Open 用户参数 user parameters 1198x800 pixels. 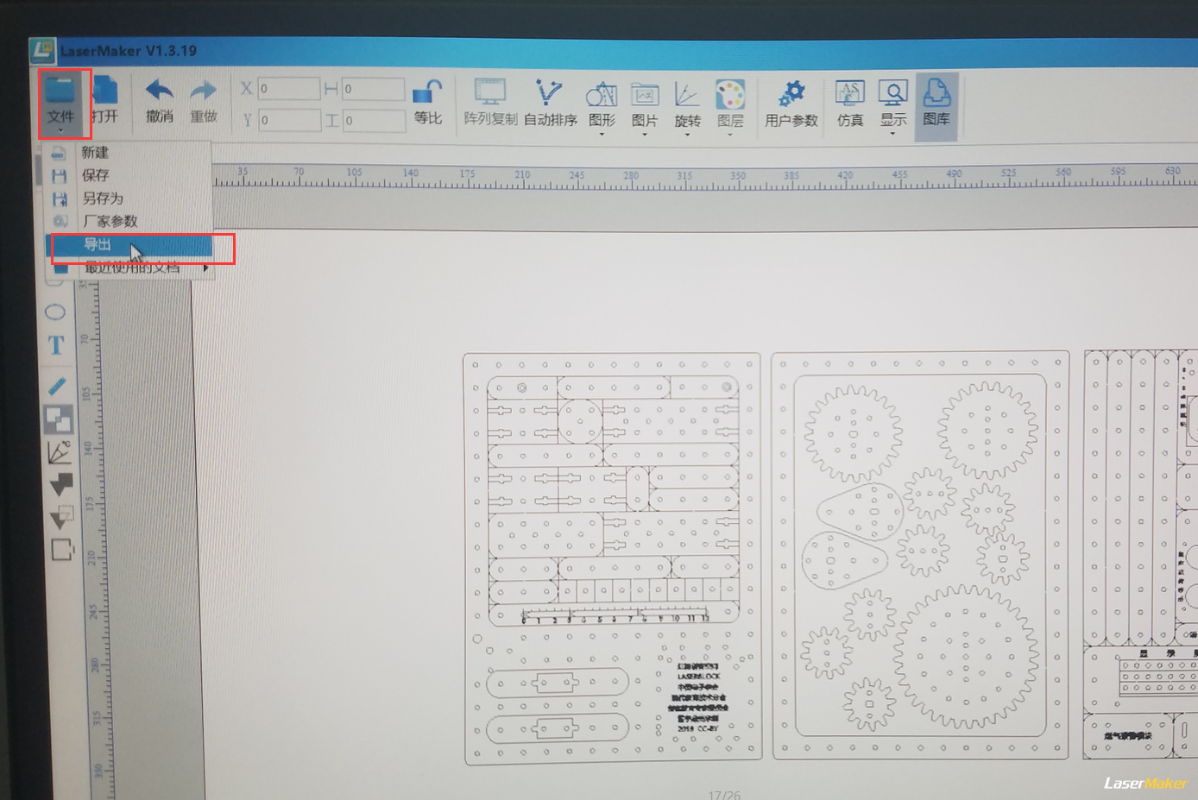click(x=791, y=104)
